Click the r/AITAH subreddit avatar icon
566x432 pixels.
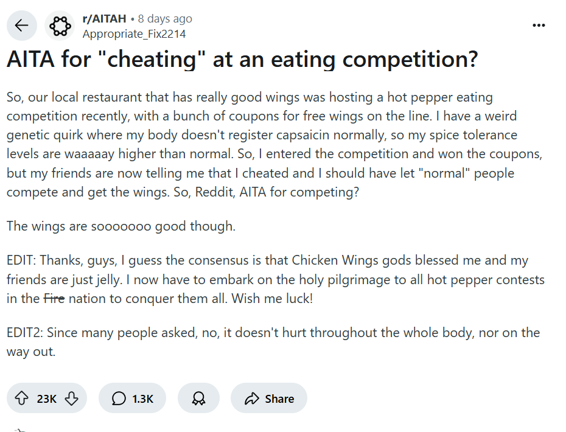tap(59, 26)
